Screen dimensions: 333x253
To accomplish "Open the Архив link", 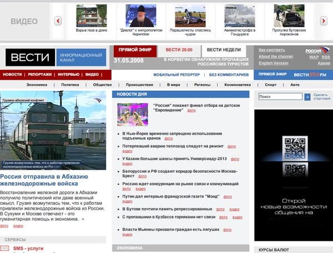I will pyautogui.click(x=324, y=63).
